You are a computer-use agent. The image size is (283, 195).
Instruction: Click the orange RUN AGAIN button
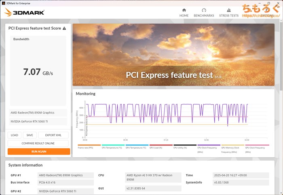39,151
